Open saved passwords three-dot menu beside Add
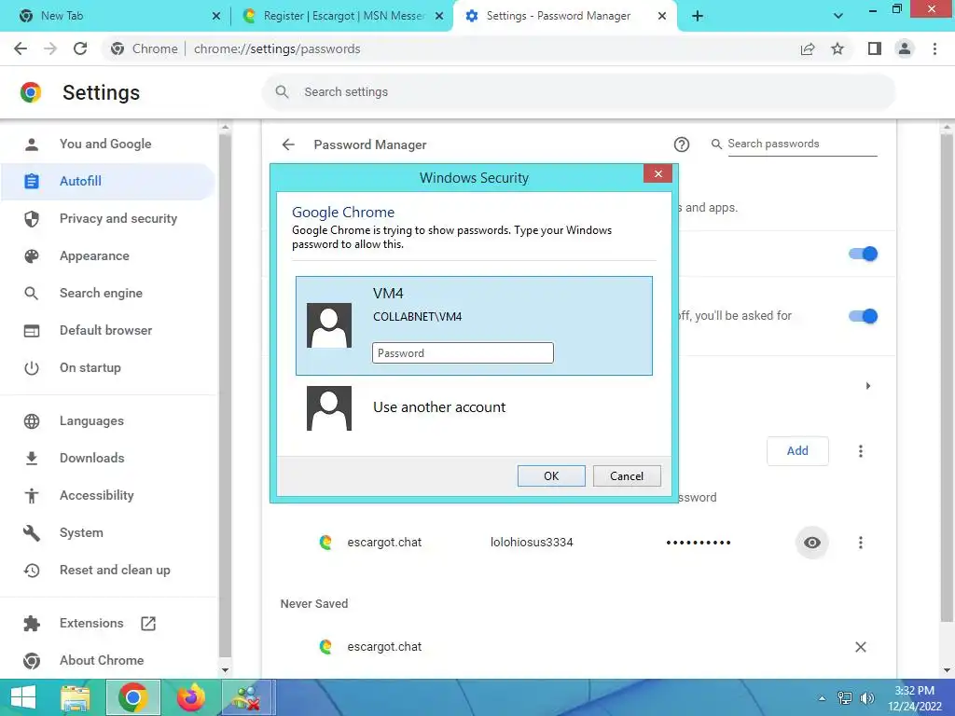 pyautogui.click(x=861, y=451)
